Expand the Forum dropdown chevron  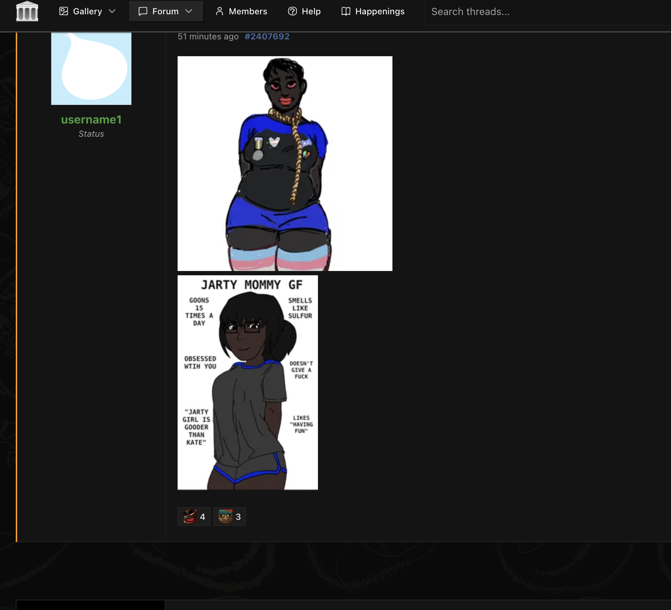pyautogui.click(x=189, y=11)
